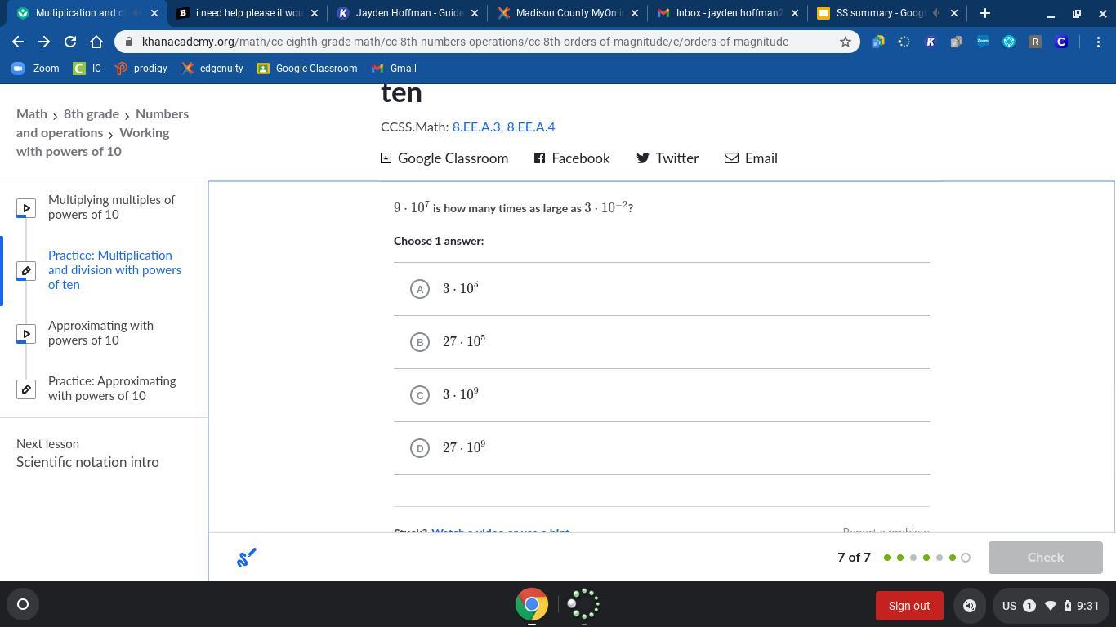The width and height of the screenshot is (1116, 627).
Task: Open the 8.EE.A.3 standard link
Action: pyautogui.click(x=475, y=127)
